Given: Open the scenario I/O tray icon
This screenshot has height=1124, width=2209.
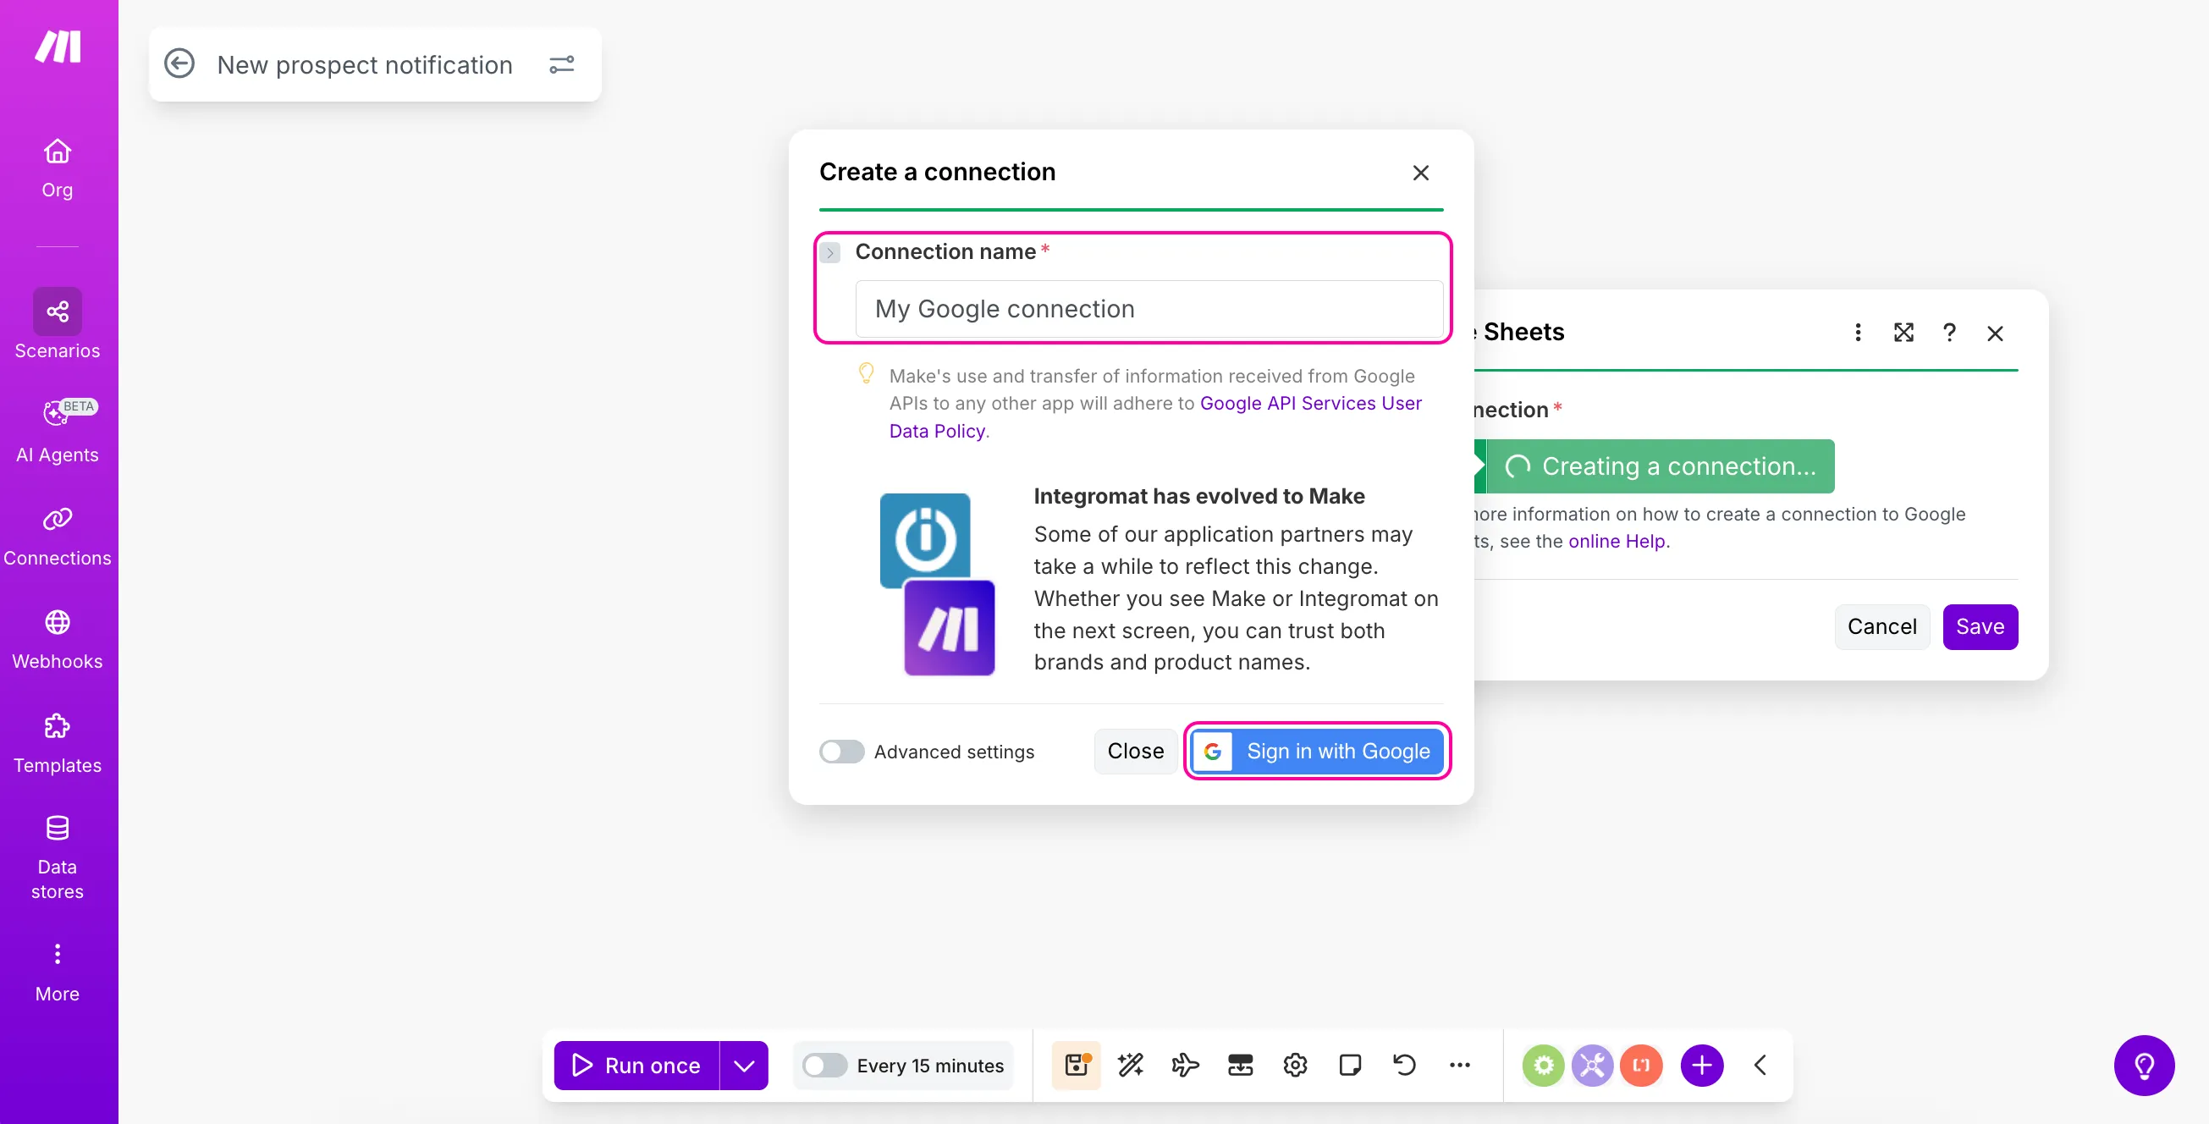Looking at the screenshot, I should coord(1241,1065).
